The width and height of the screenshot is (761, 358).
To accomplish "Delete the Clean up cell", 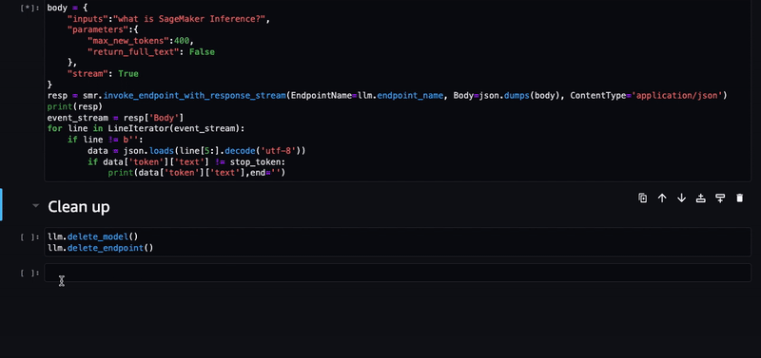I will 740,198.
